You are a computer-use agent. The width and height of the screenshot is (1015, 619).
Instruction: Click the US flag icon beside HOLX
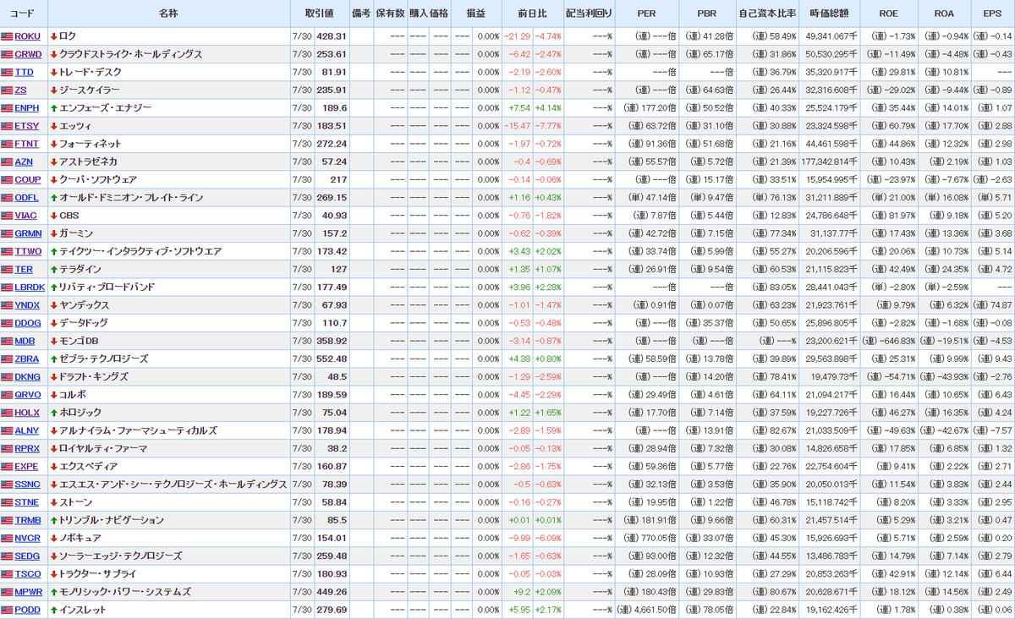7,413
